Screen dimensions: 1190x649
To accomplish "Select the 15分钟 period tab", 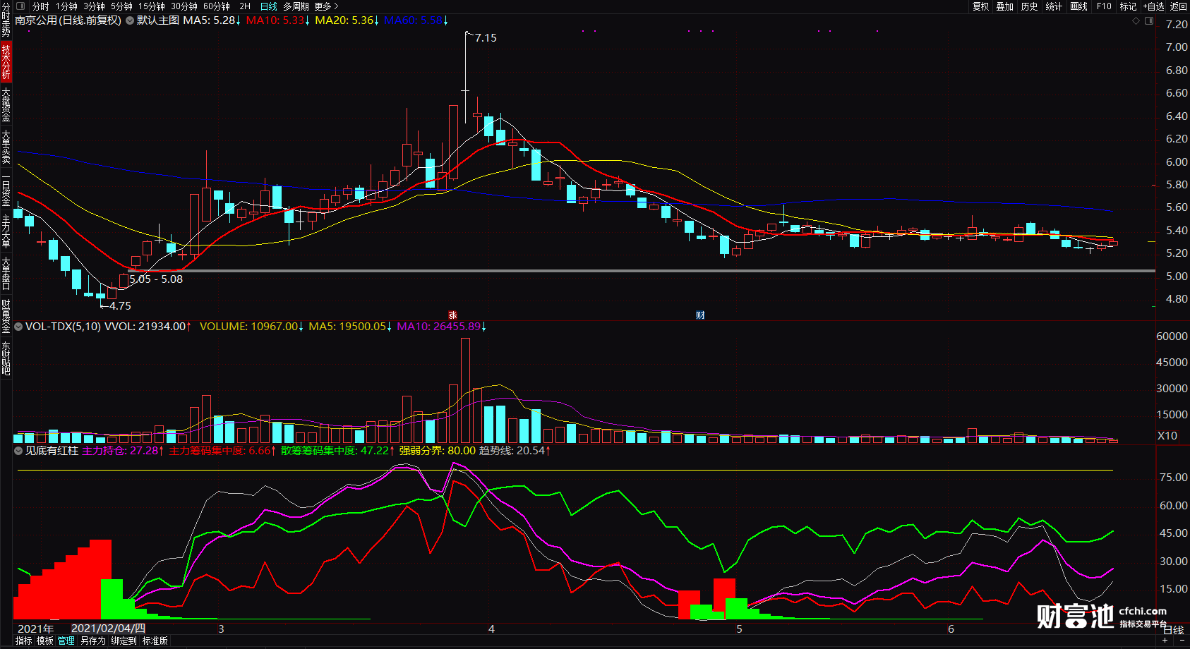I will [152, 6].
